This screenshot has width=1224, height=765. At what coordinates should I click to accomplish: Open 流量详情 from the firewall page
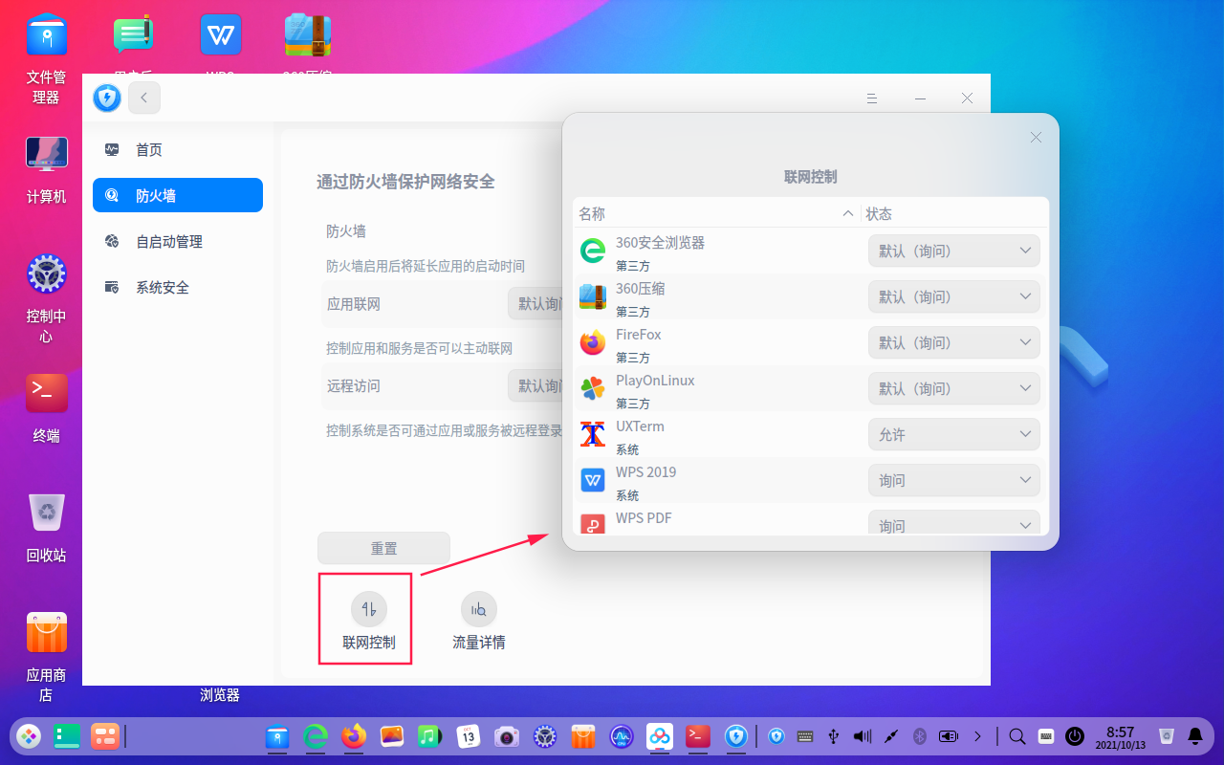(479, 620)
